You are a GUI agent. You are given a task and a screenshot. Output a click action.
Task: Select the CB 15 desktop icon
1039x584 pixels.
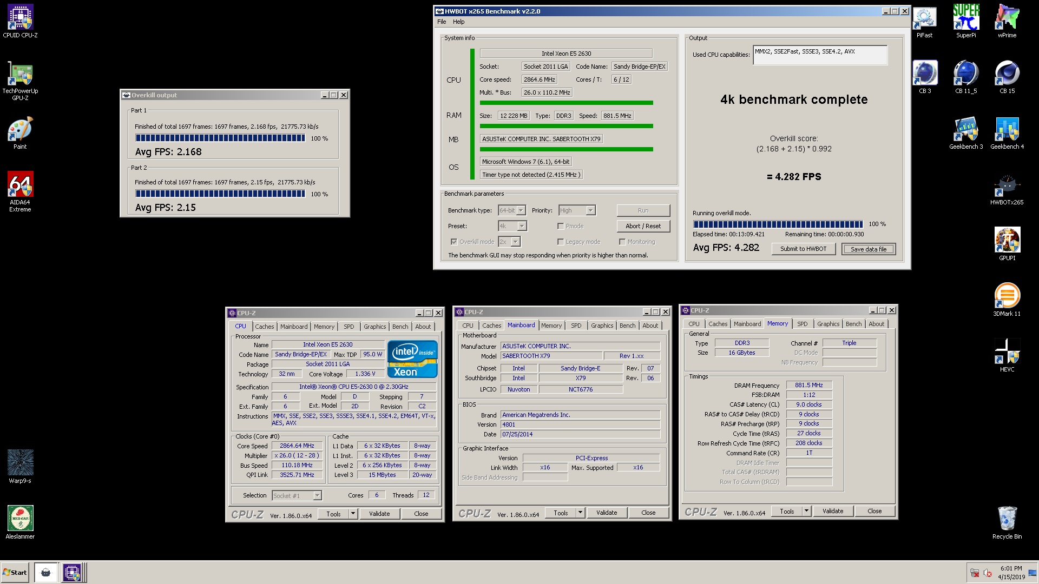pyautogui.click(x=1007, y=77)
